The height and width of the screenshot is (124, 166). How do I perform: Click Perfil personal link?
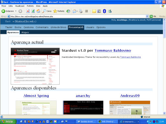coord(153,20)
